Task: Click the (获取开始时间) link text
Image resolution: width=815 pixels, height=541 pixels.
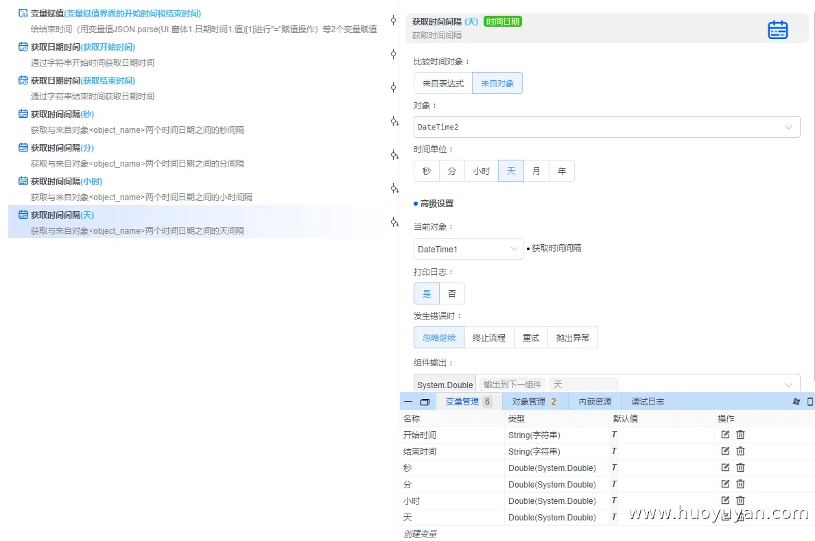Action: (108, 47)
